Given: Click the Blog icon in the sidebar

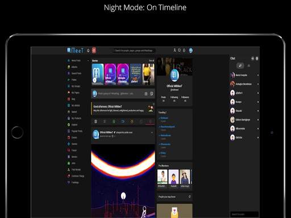Looking at the screenshot, I should pyautogui.click(x=69, y=99).
